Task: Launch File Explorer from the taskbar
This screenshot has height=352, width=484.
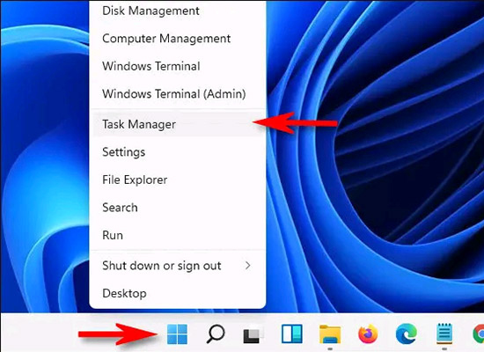Action: 330,334
